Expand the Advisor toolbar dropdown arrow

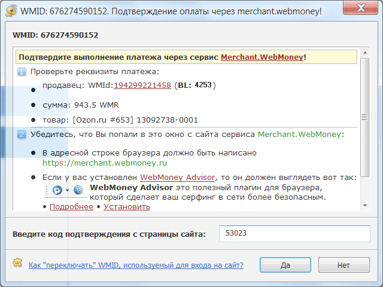tap(67, 190)
